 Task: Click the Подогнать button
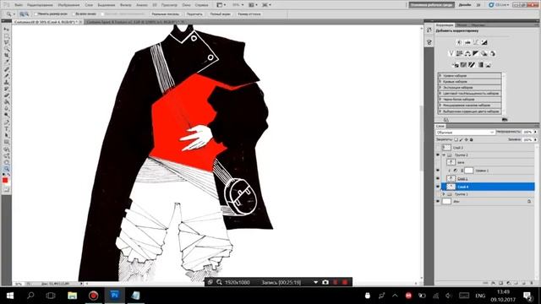point(194,14)
